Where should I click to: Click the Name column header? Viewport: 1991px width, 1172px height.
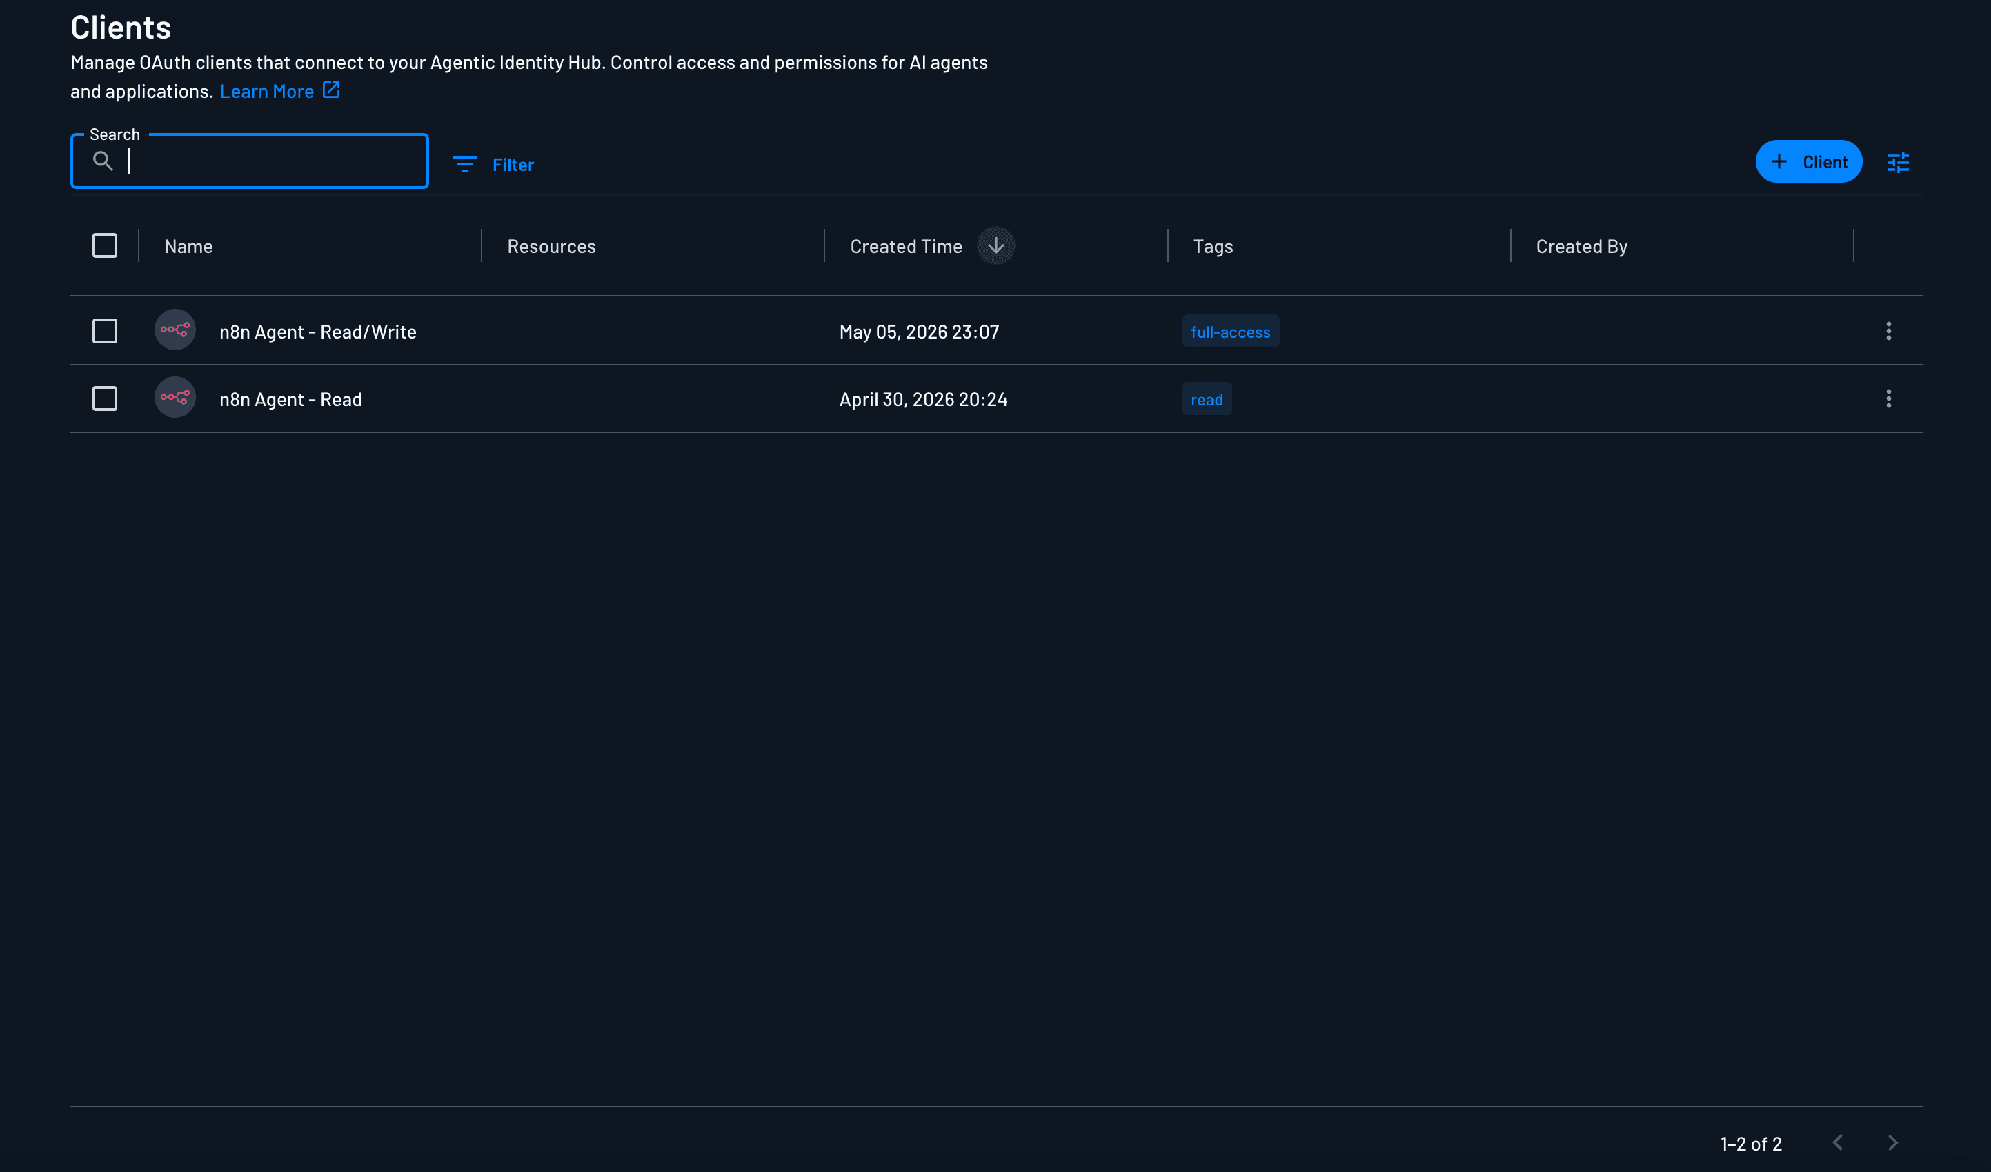point(189,246)
